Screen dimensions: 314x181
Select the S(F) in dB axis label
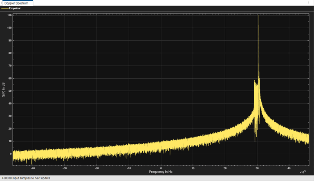tap(4, 90)
